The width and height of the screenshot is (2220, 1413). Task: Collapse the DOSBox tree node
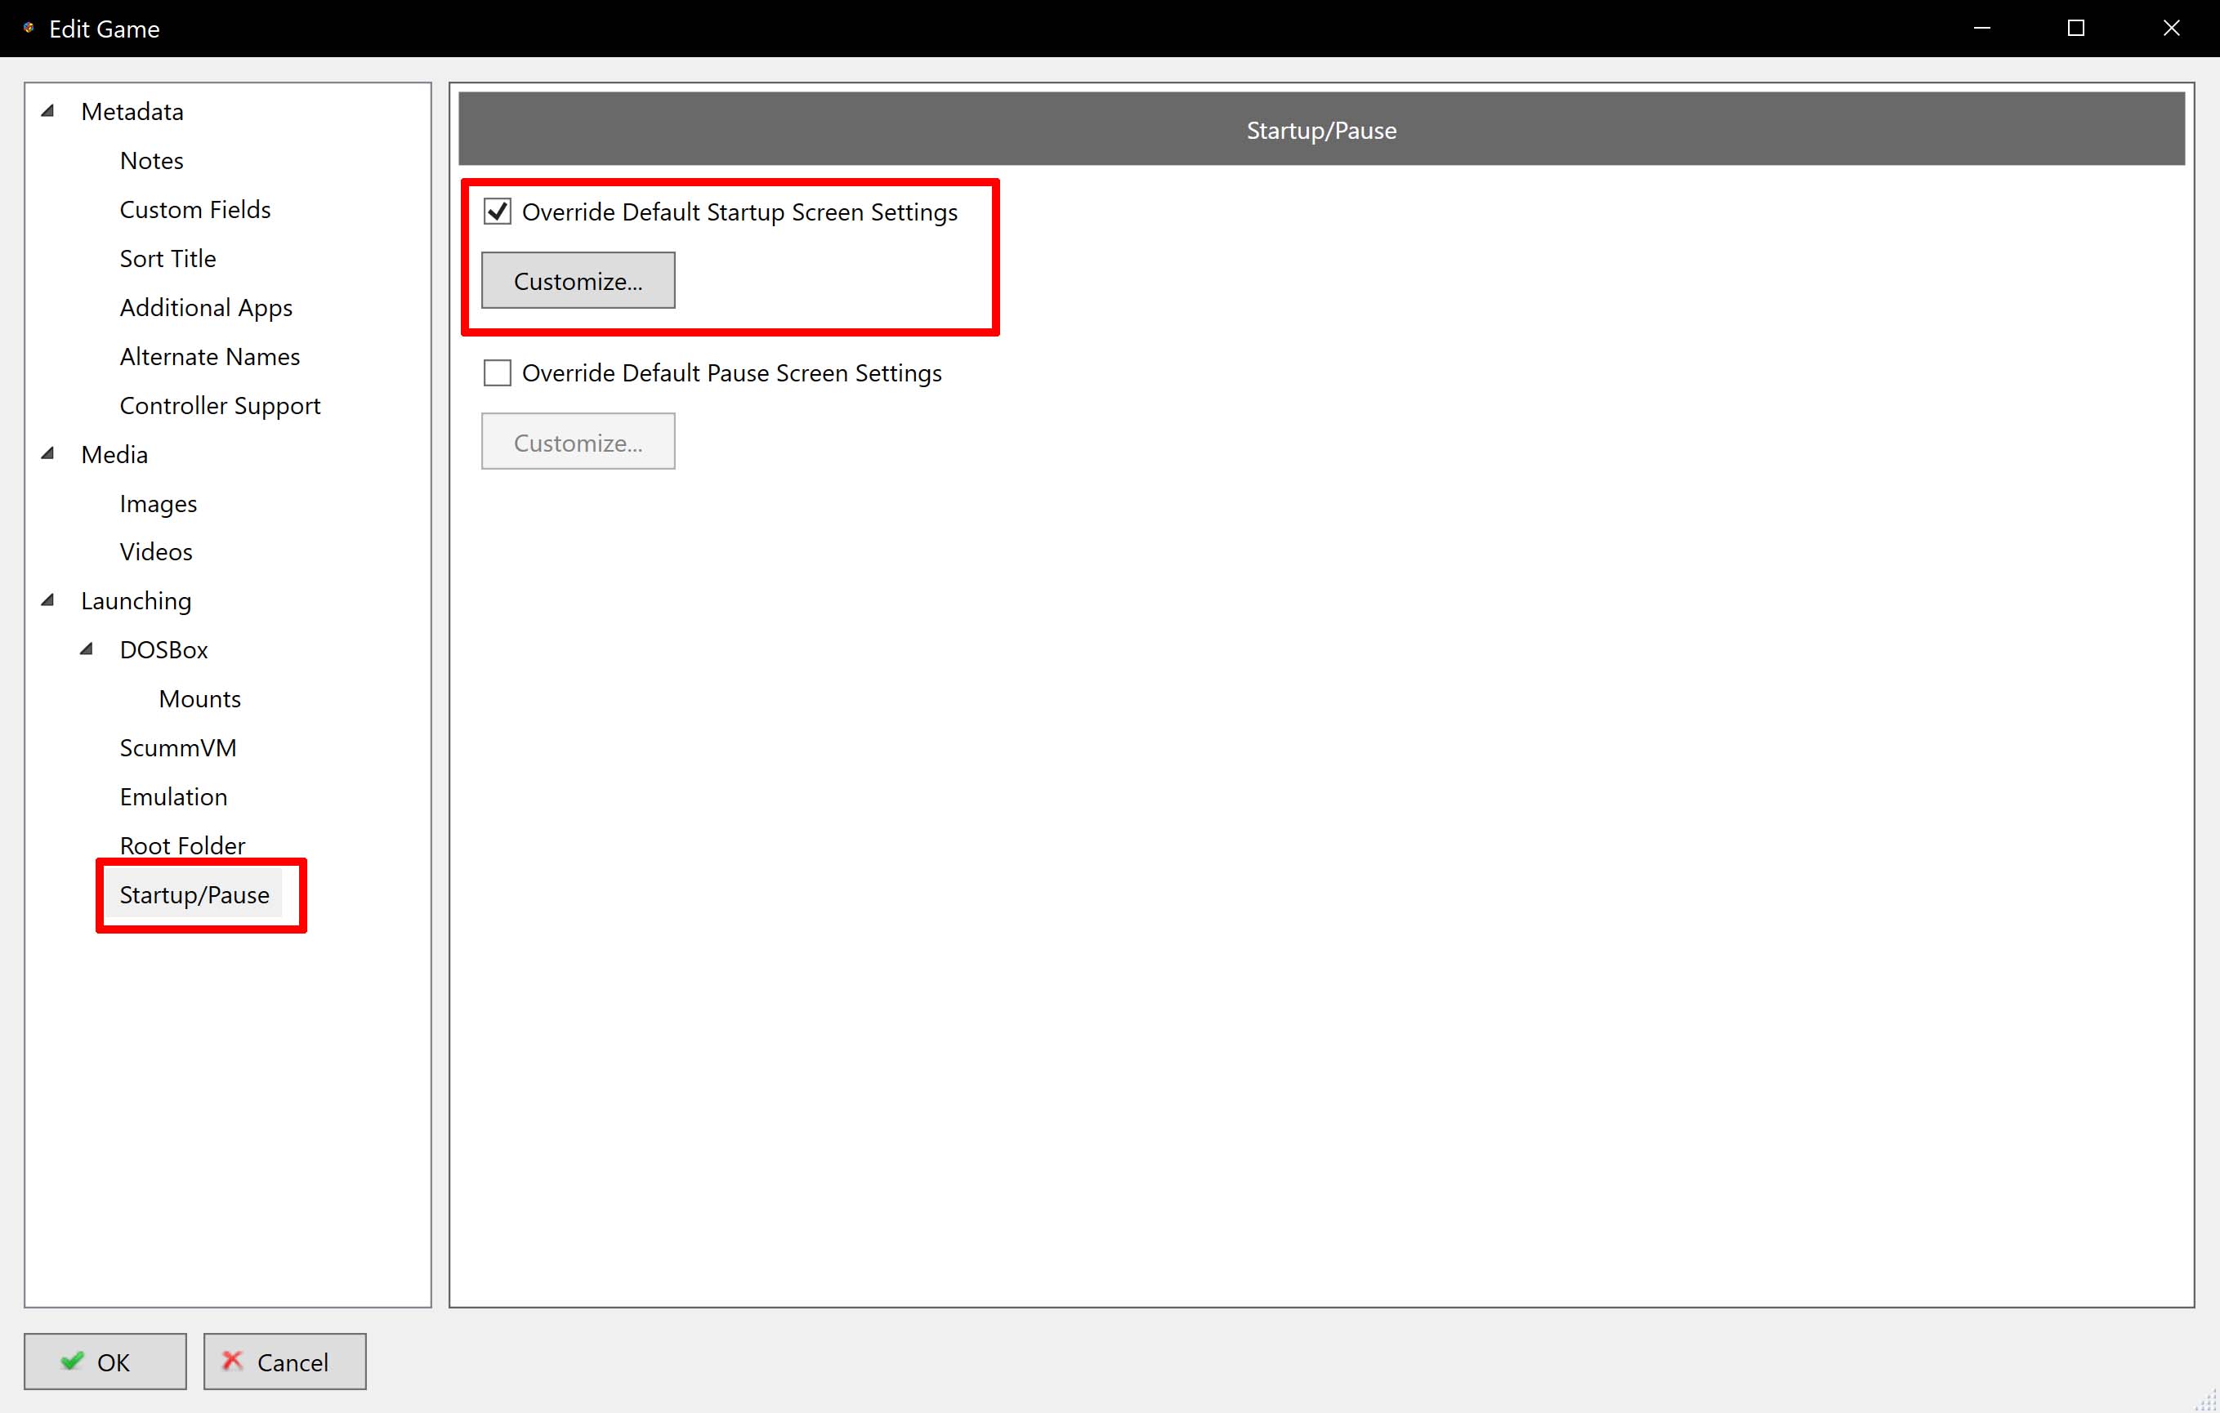click(x=87, y=649)
